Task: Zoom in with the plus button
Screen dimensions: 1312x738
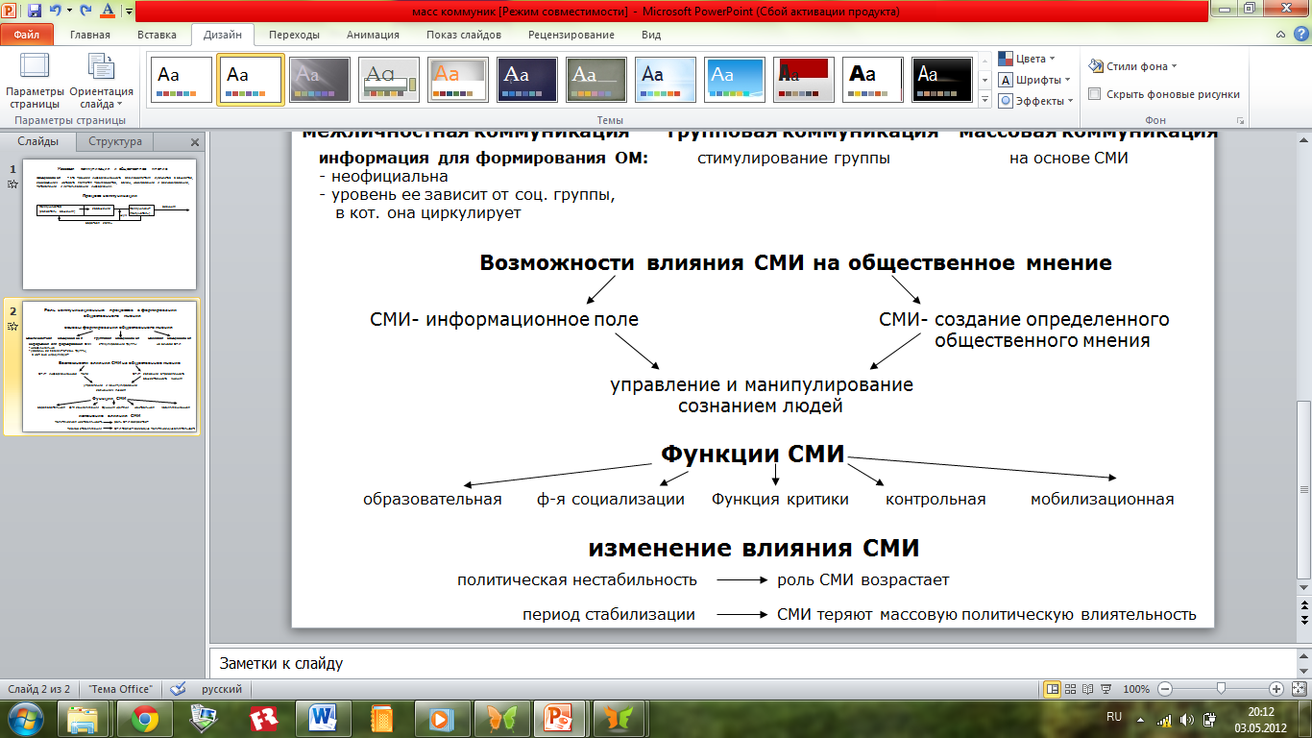Action: click(x=1276, y=689)
